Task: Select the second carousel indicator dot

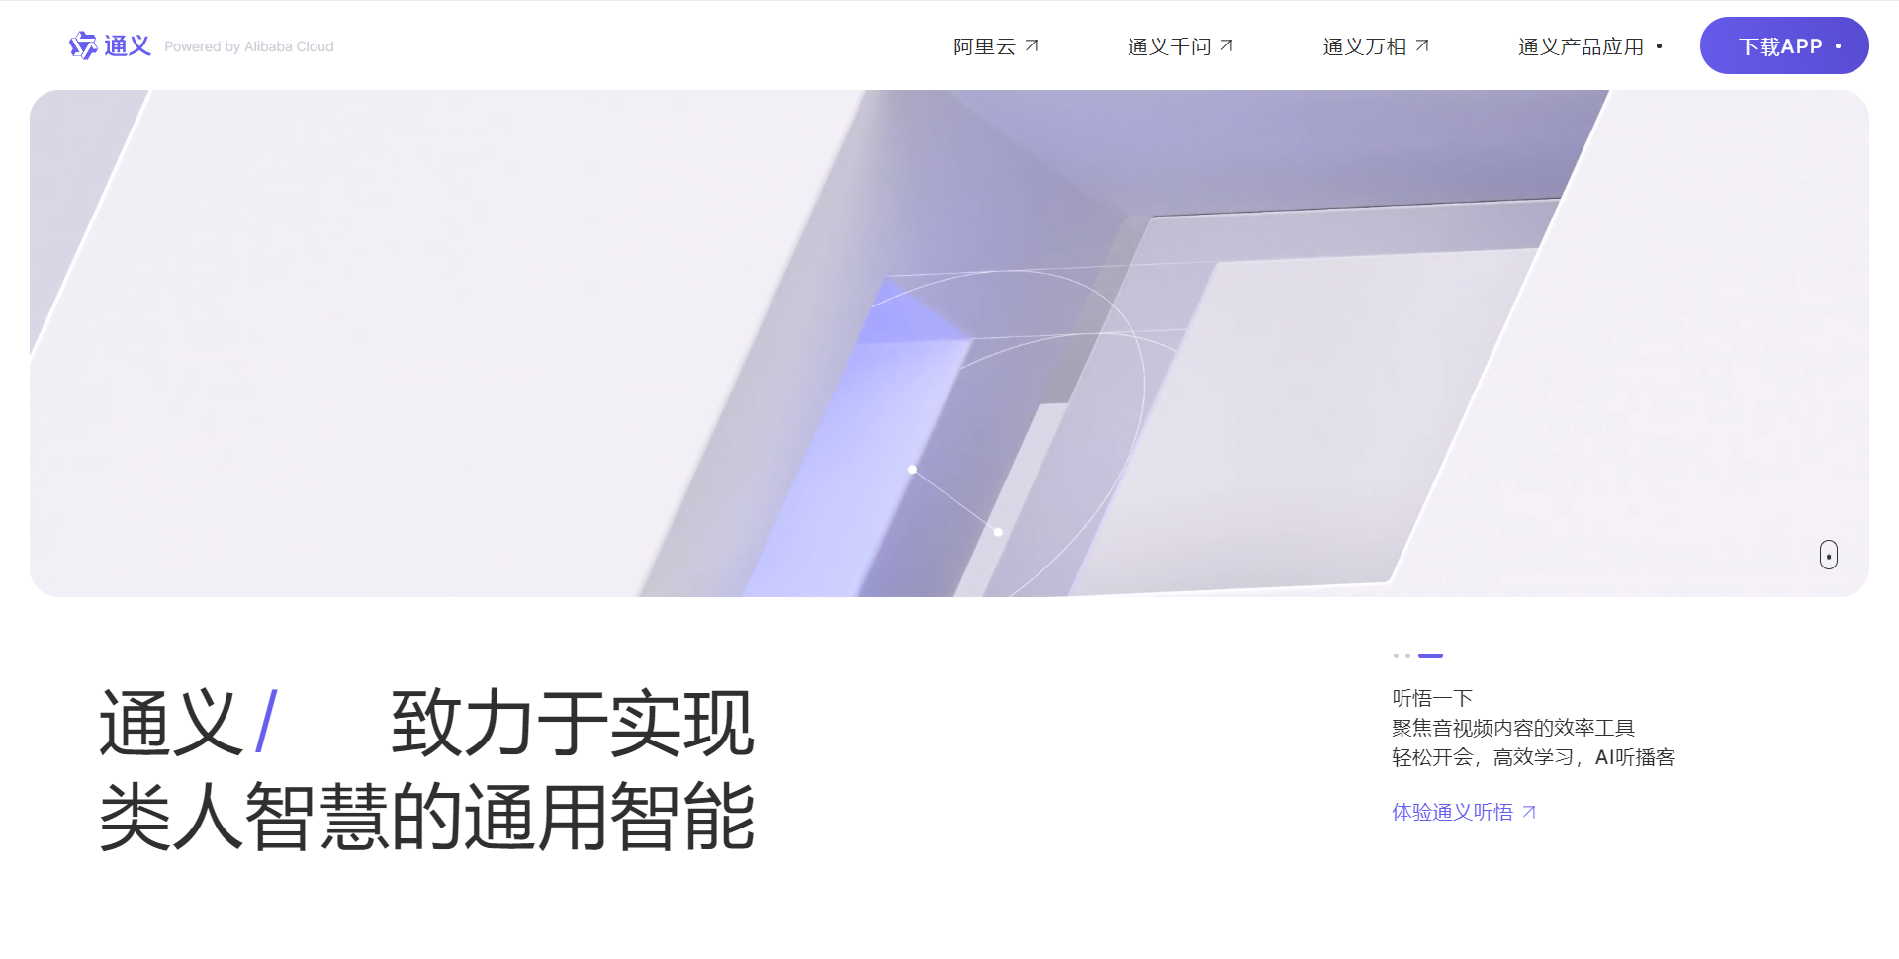Action: 1407,655
